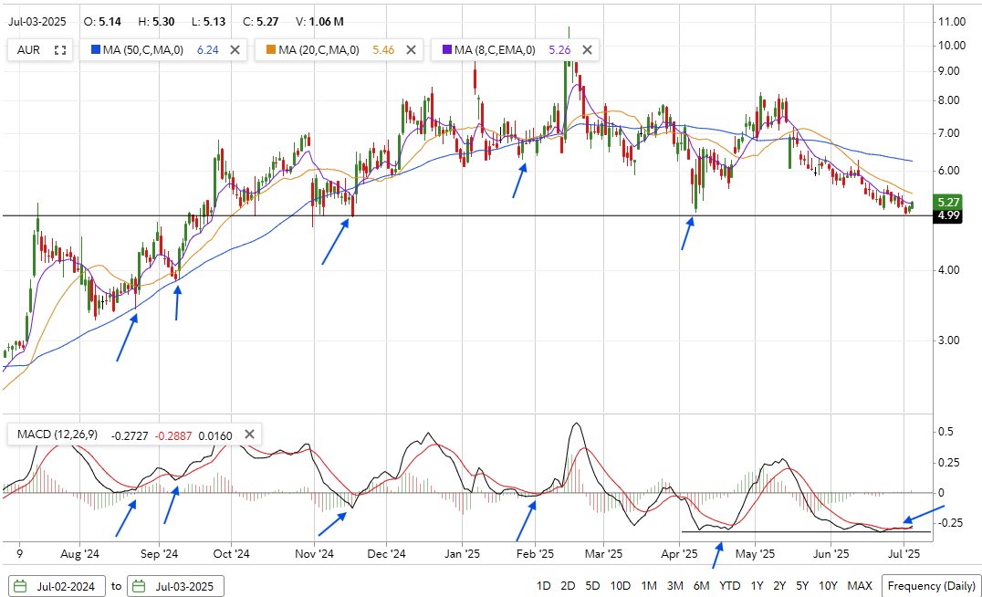Click the 5.26 EMA 8 value

(559, 50)
